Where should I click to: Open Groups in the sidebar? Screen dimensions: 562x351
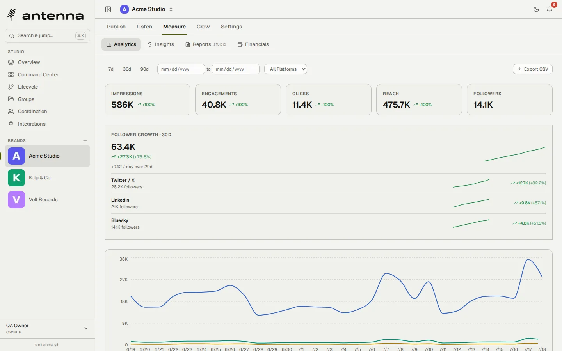click(47, 99)
